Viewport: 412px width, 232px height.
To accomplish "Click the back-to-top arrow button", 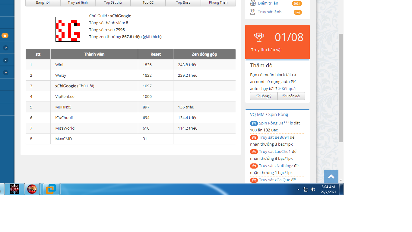I will coord(331,177).
